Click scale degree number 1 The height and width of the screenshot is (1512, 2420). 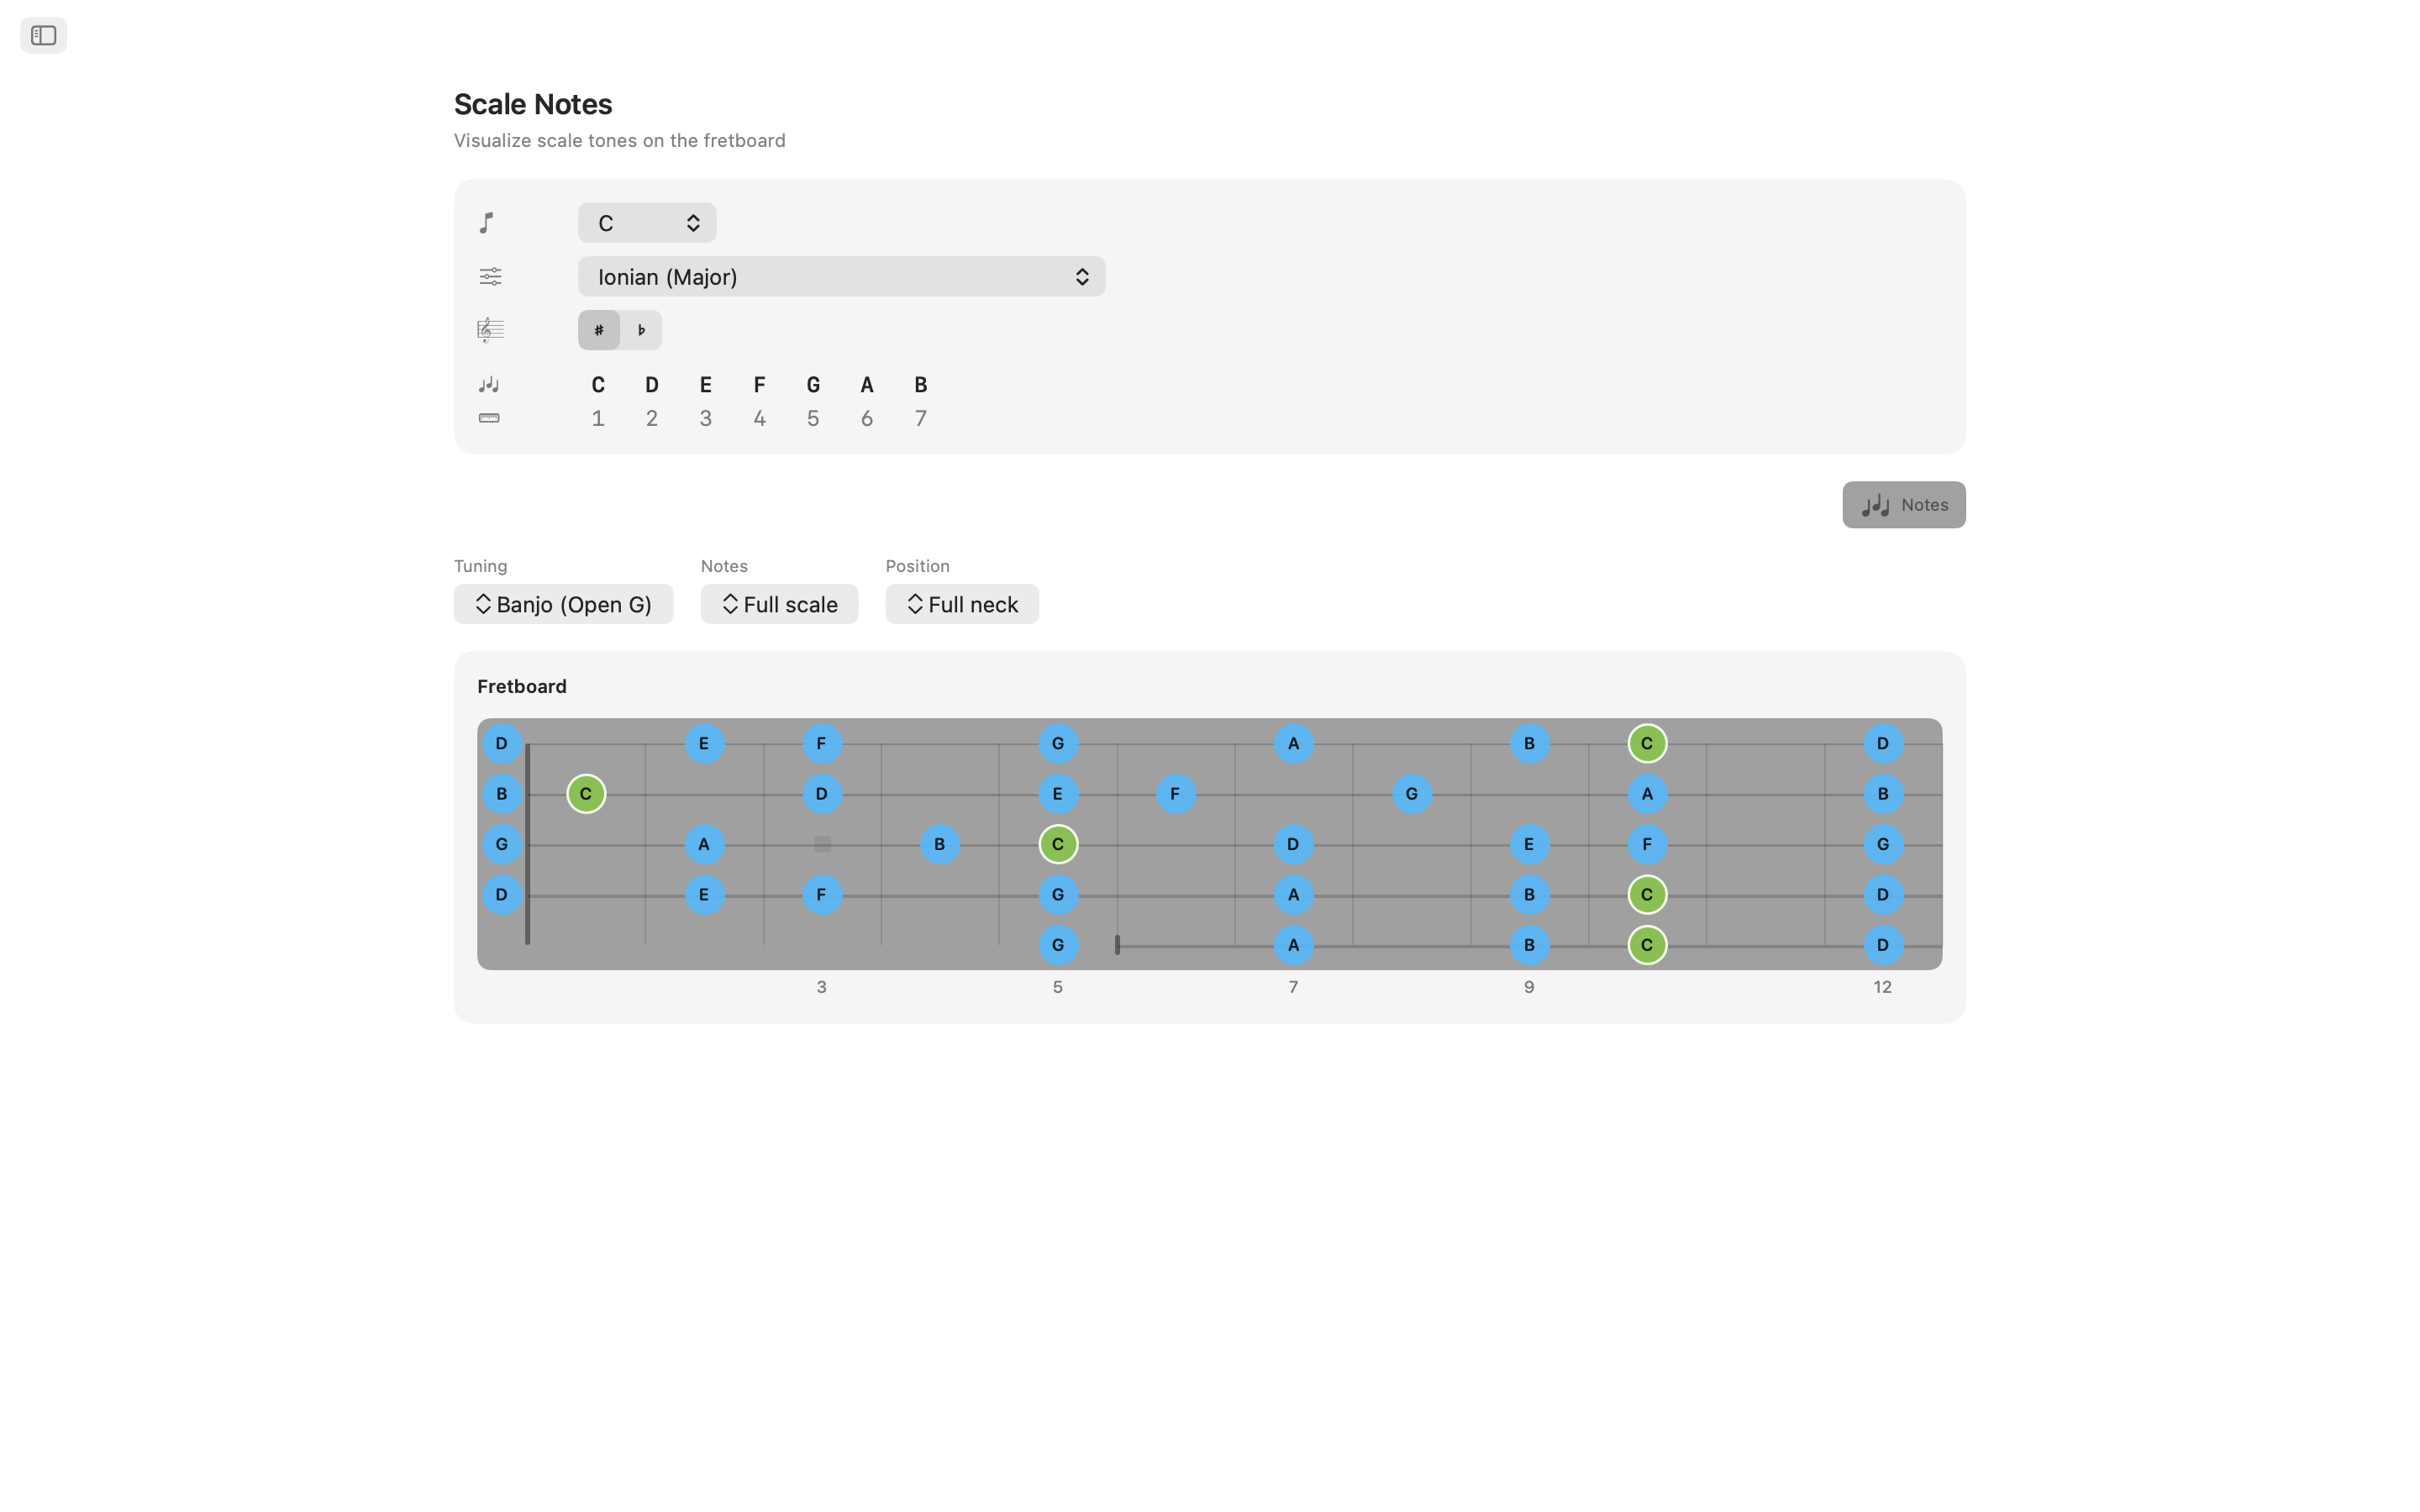click(x=598, y=419)
